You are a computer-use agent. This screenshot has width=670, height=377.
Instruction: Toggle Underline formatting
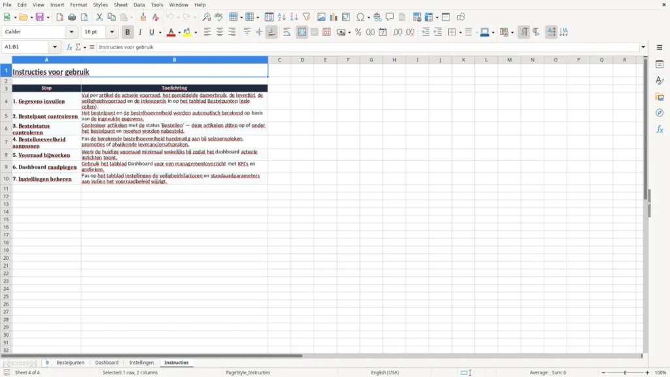151,32
